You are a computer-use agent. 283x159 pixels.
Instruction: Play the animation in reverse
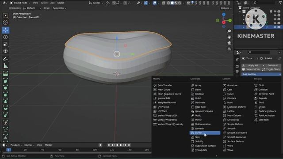[x=117, y=145]
